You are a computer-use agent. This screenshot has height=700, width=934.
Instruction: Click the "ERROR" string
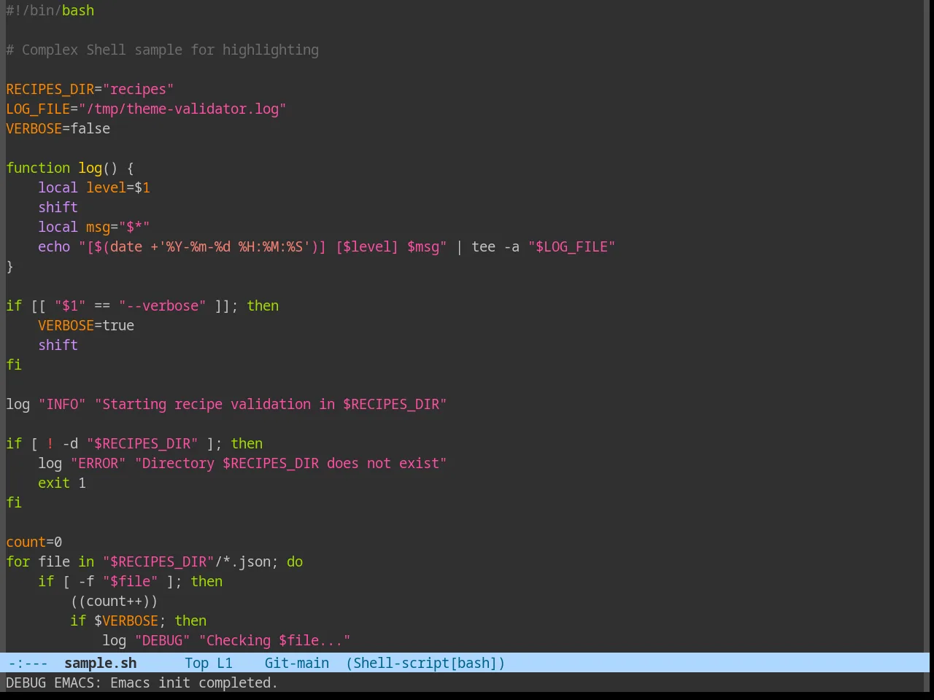pyautogui.click(x=99, y=463)
